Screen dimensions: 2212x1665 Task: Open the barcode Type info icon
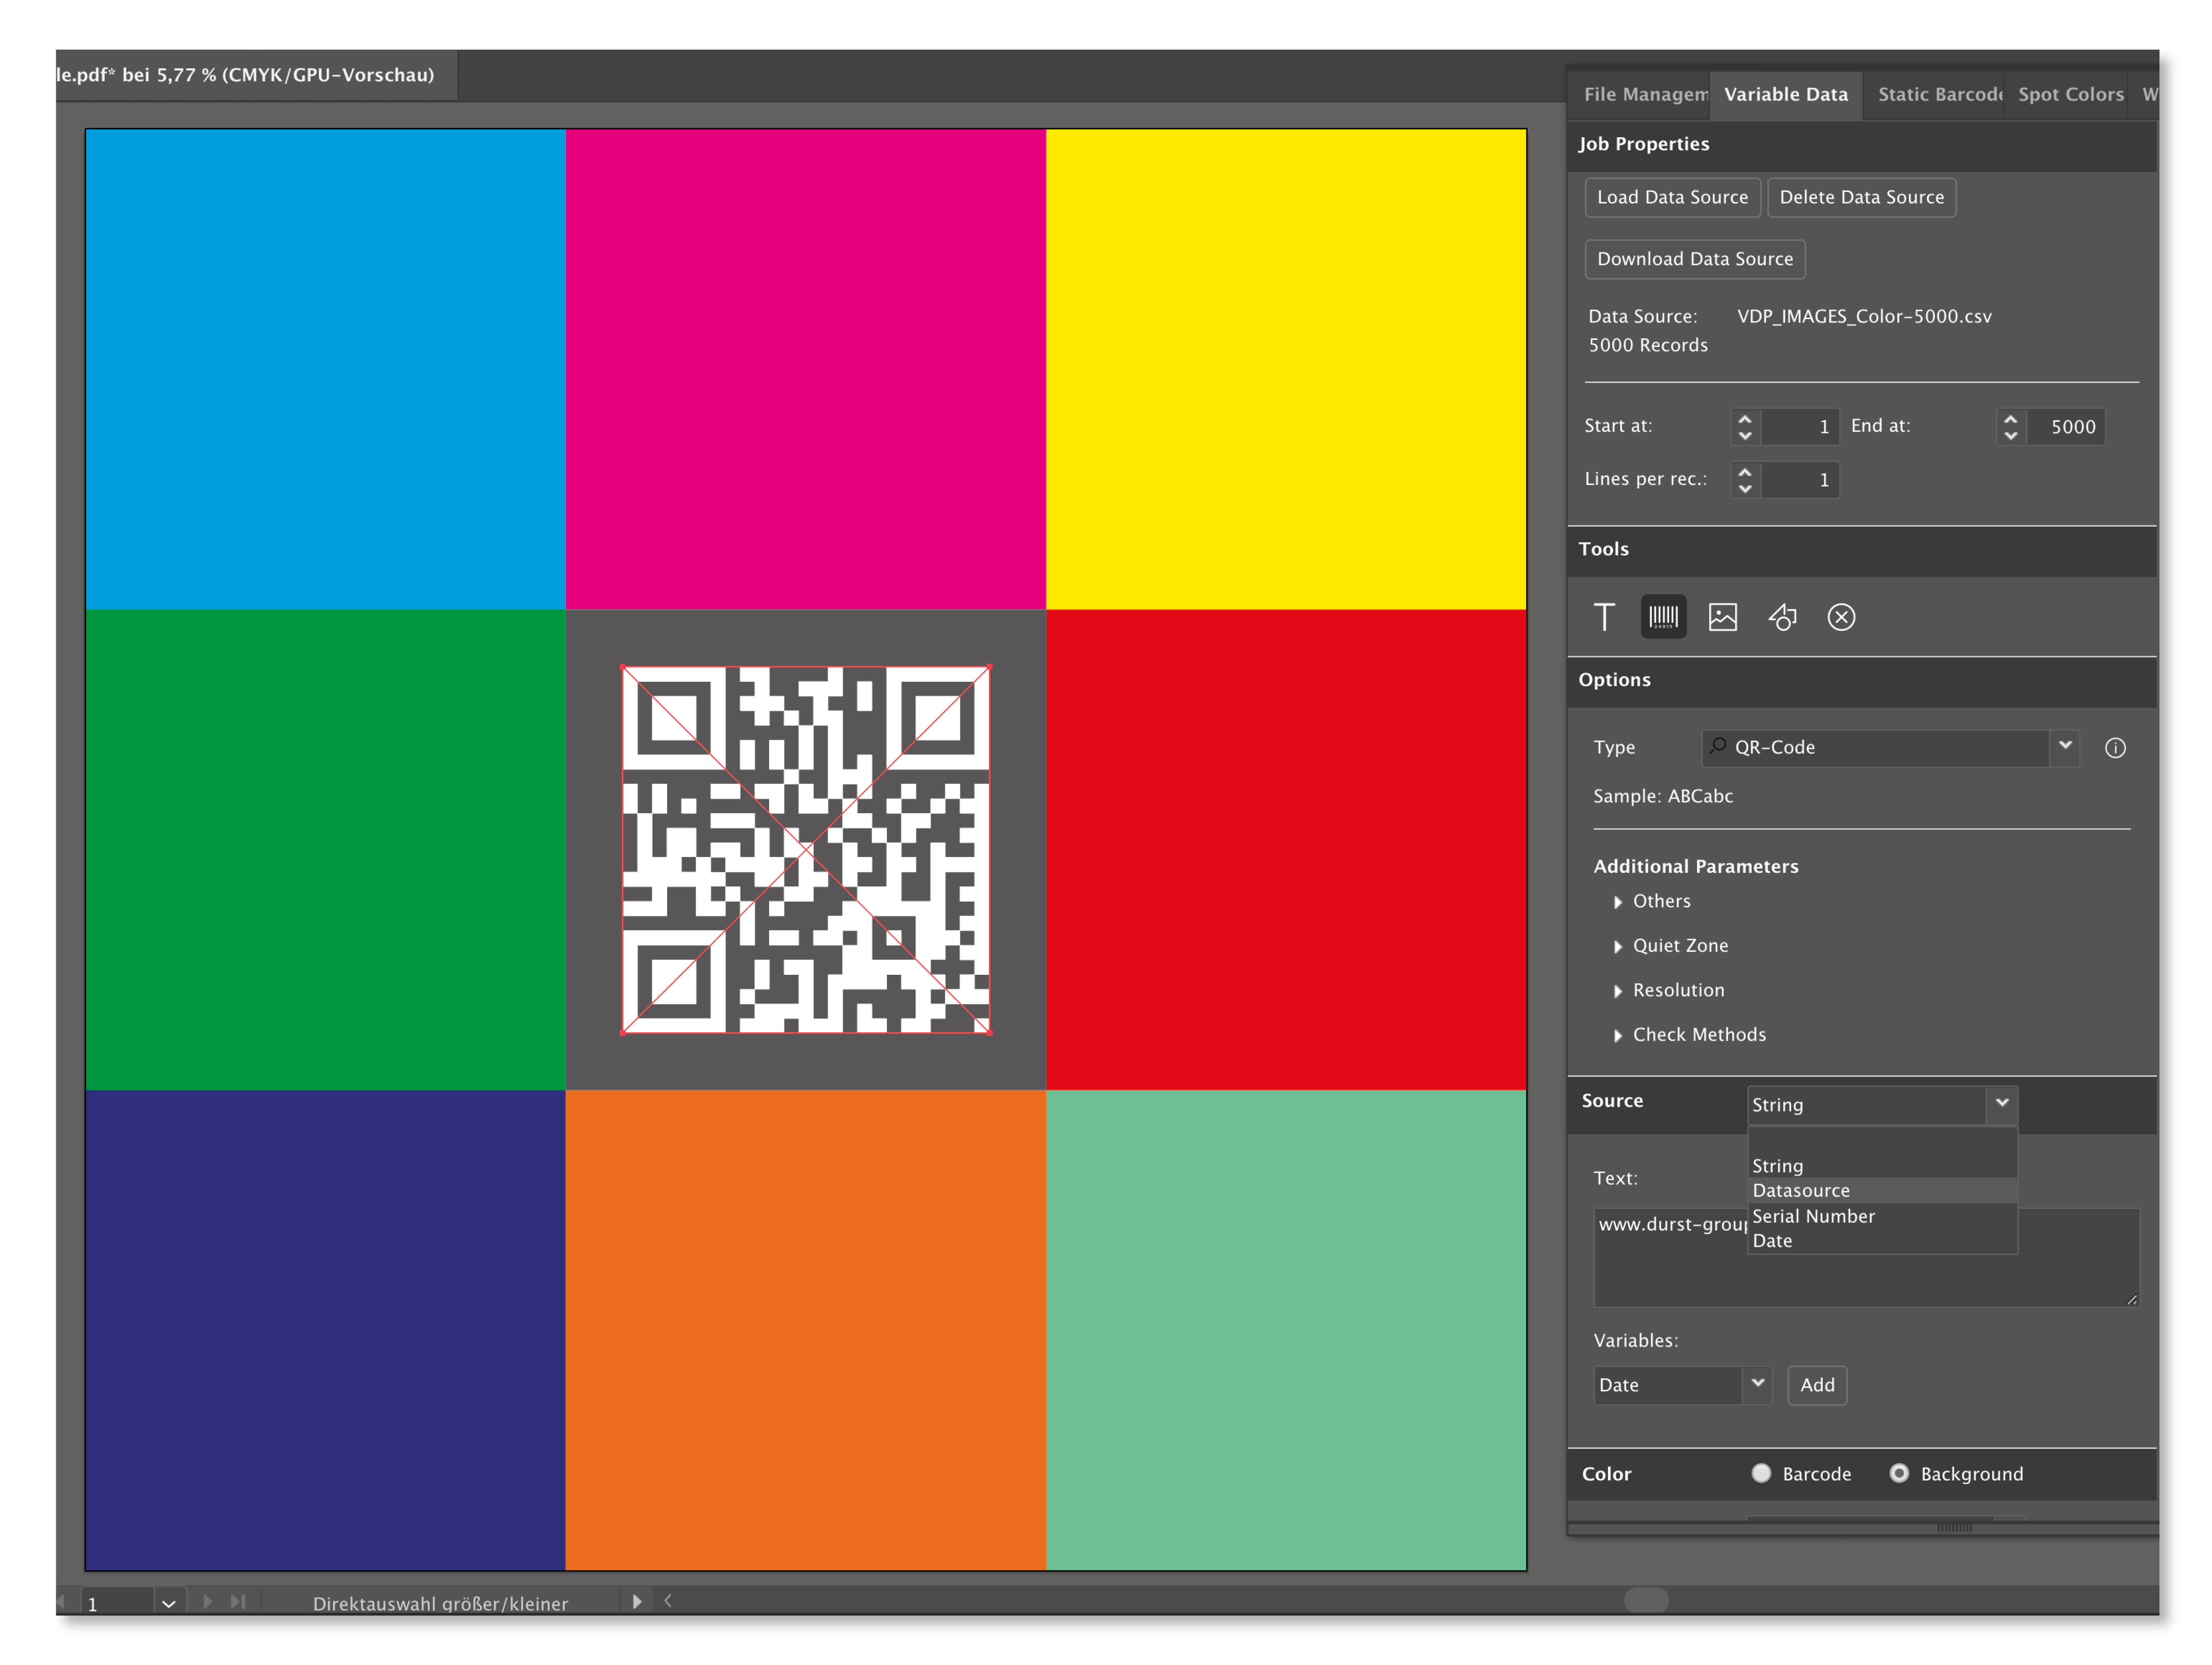pyautogui.click(x=2115, y=748)
